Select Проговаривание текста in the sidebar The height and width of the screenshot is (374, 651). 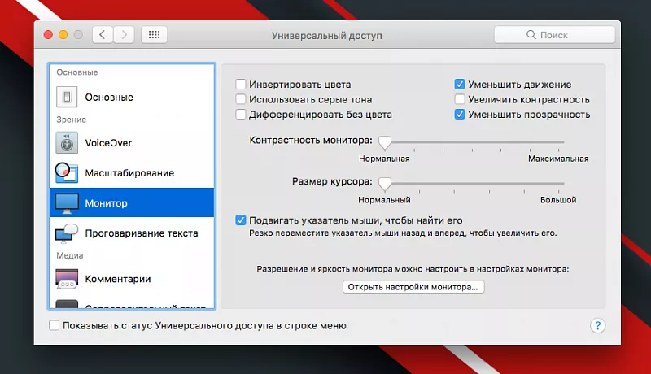tap(132, 233)
